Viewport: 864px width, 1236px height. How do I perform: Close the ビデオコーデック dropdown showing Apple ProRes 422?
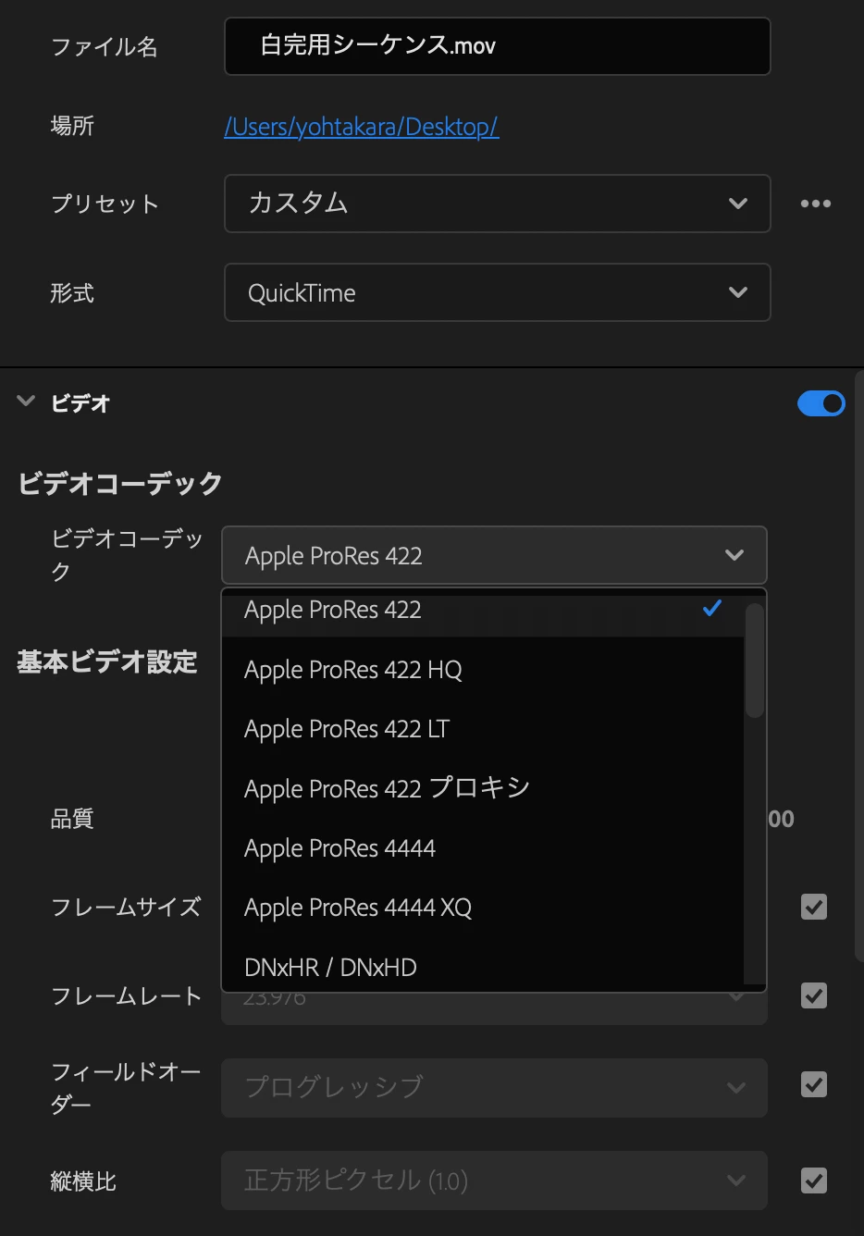494,555
